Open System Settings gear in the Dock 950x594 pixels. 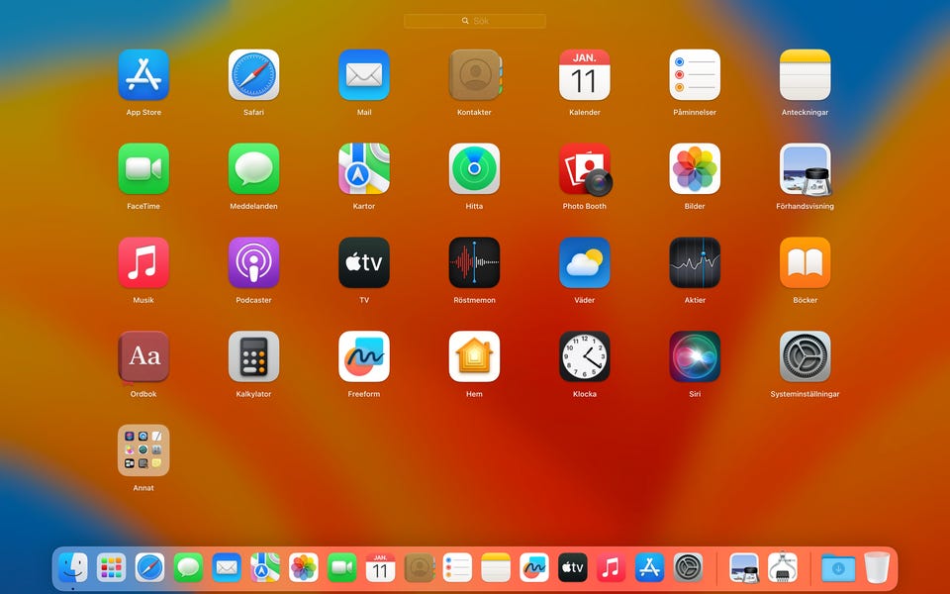(x=689, y=568)
